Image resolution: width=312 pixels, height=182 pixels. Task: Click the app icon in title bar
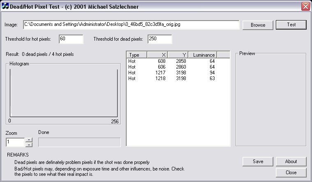[5, 6]
